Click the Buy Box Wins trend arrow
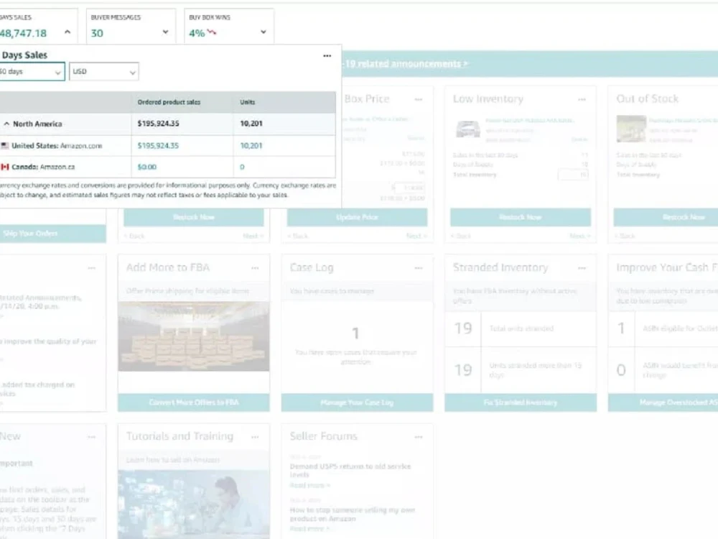The width and height of the screenshot is (718, 539). (x=212, y=32)
